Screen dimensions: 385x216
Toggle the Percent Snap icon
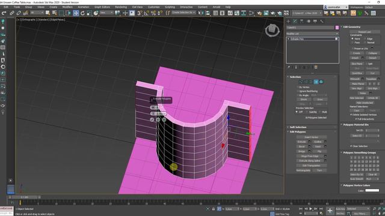click(x=153, y=13)
